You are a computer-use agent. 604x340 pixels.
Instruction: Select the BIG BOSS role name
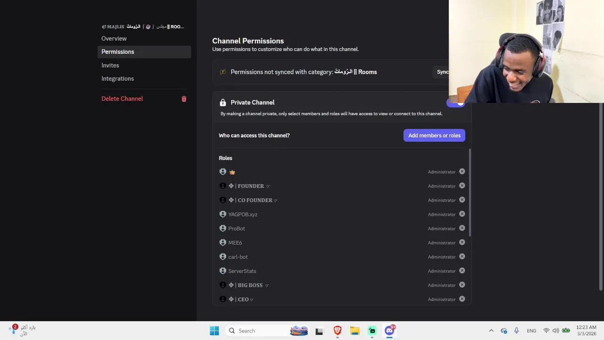249,285
